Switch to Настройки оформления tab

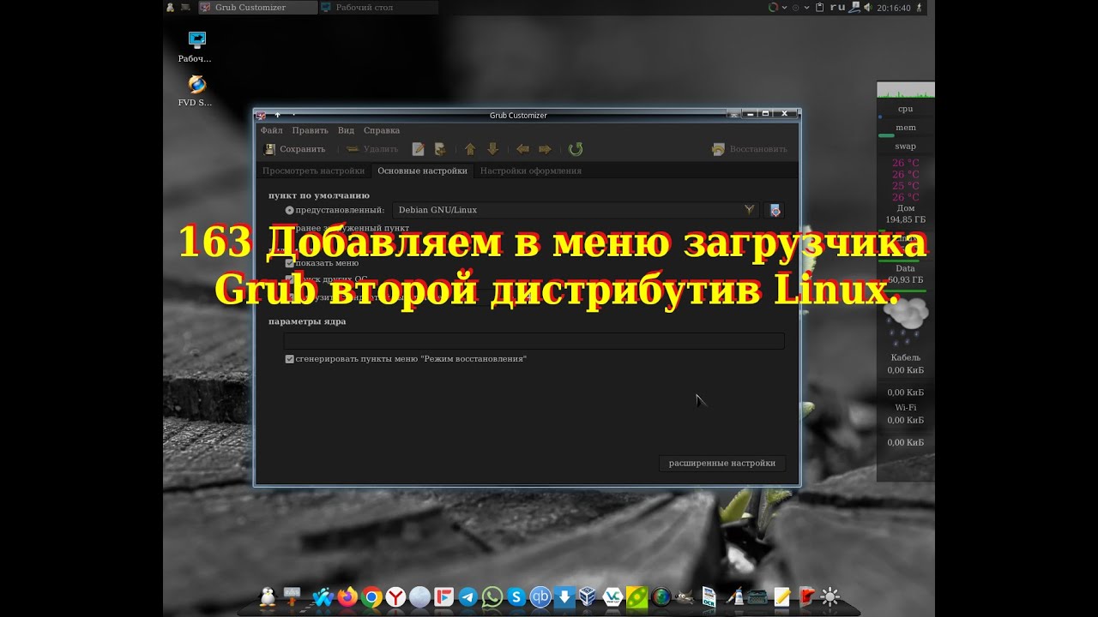[530, 171]
